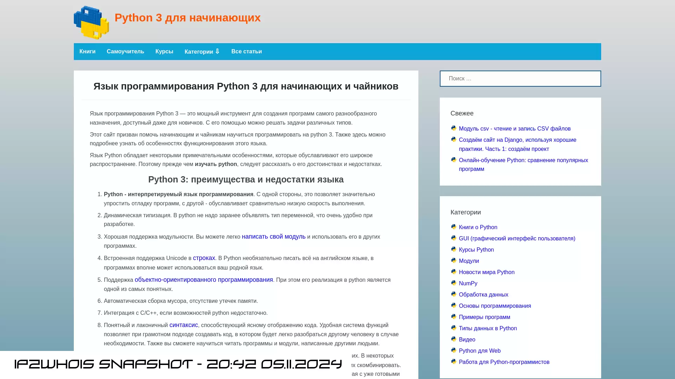This screenshot has height=379, width=675.
Task: Open 'Примеры программ' category
Action: 484,317
